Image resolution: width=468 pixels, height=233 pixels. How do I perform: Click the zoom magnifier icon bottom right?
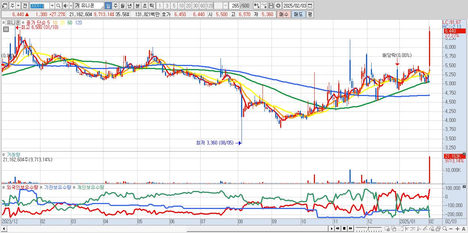click(444, 228)
